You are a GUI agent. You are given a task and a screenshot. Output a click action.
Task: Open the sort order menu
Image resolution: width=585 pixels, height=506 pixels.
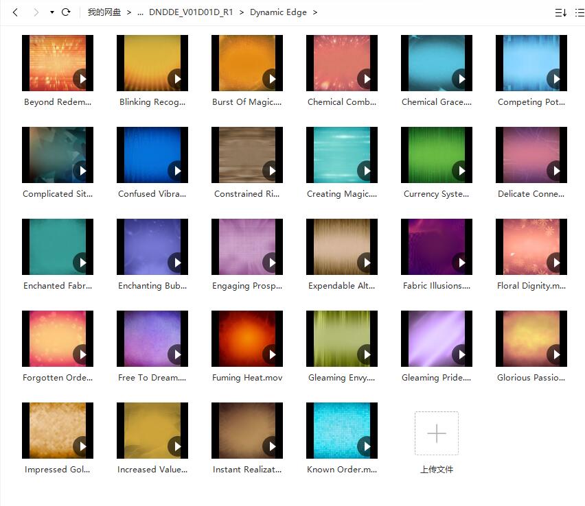pos(561,12)
